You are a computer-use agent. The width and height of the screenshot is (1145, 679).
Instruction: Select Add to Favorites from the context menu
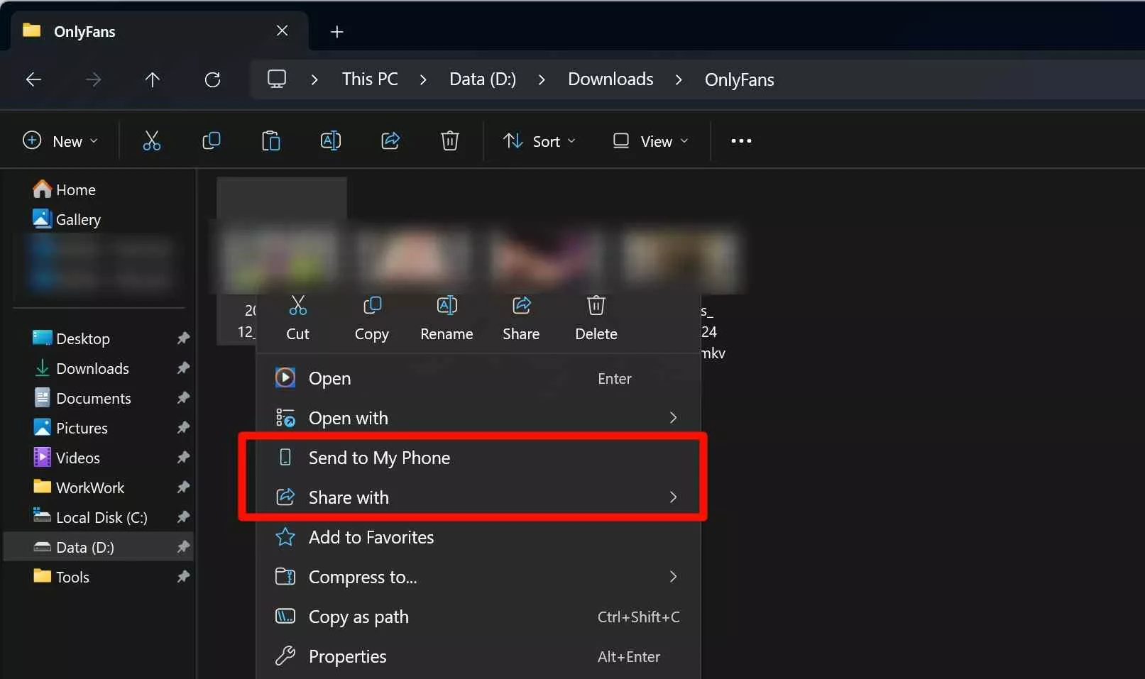pos(371,537)
